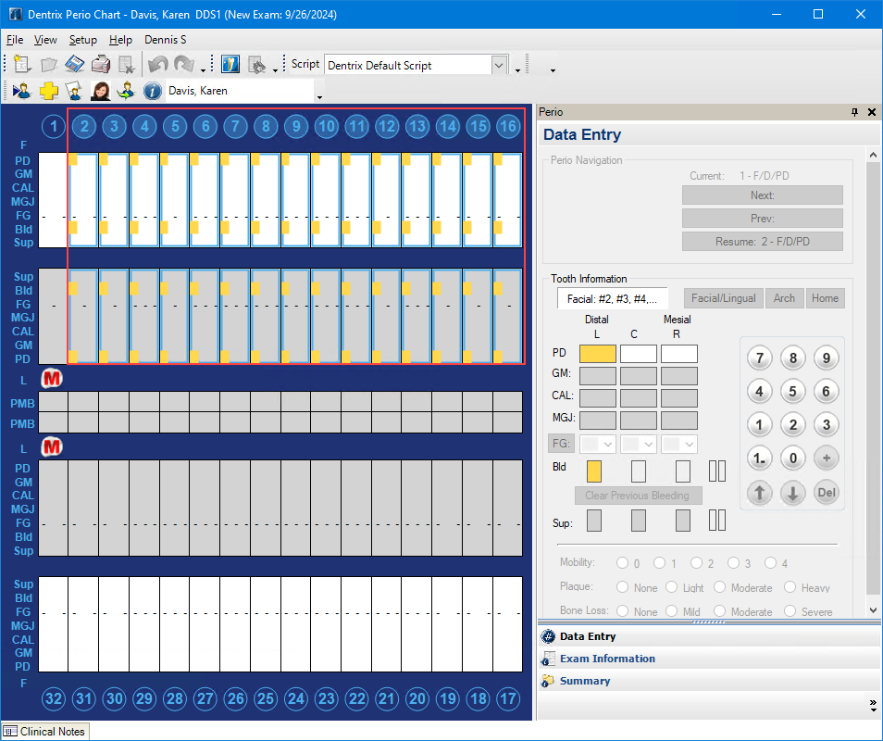Select the Heavy option for Plaque
The height and width of the screenshot is (741, 883).
point(790,587)
